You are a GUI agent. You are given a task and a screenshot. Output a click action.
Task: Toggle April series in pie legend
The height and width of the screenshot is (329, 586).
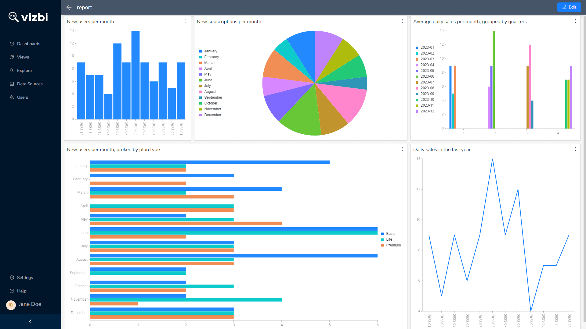tap(205, 69)
